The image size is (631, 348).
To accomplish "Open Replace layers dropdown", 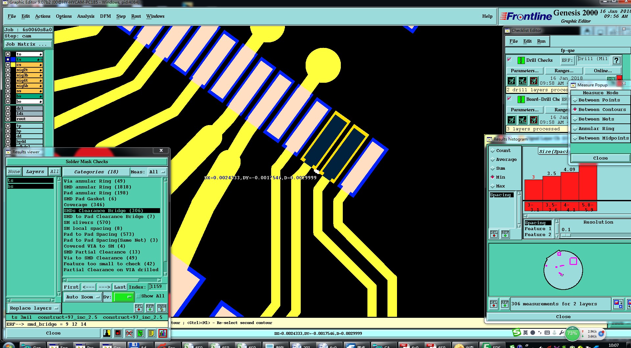I will tap(34, 308).
